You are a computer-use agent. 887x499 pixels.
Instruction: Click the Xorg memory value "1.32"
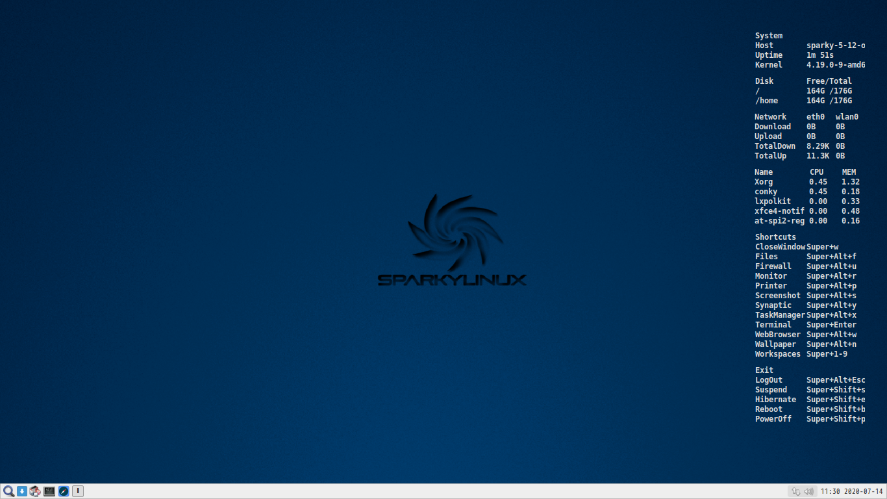tap(851, 182)
